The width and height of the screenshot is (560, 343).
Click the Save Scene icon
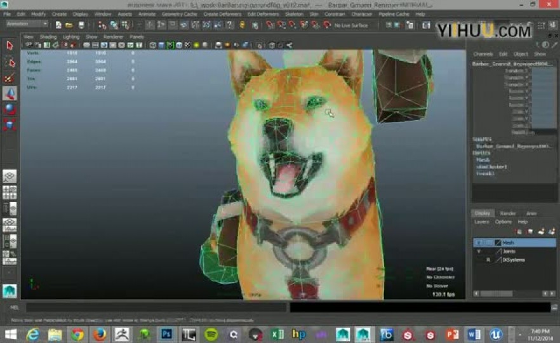[x=81, y=25]
